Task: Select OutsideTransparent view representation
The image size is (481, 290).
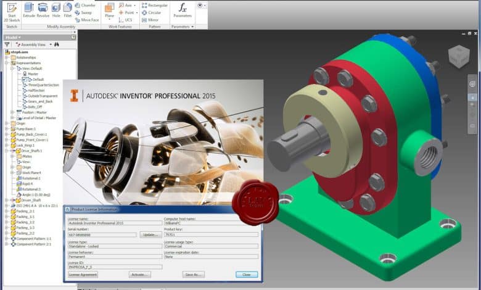Action: (43, 96)
